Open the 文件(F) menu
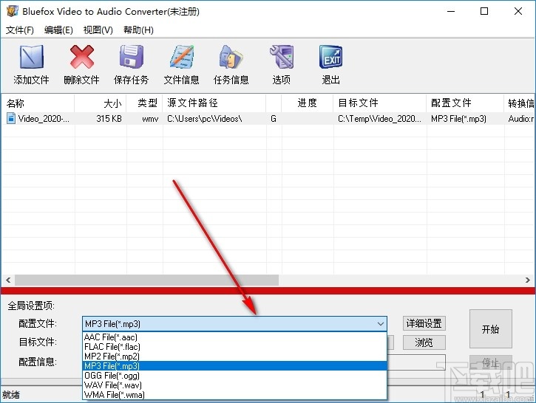Image resolution: width=536 pixels, height=403 pixels. click(20, 30)
